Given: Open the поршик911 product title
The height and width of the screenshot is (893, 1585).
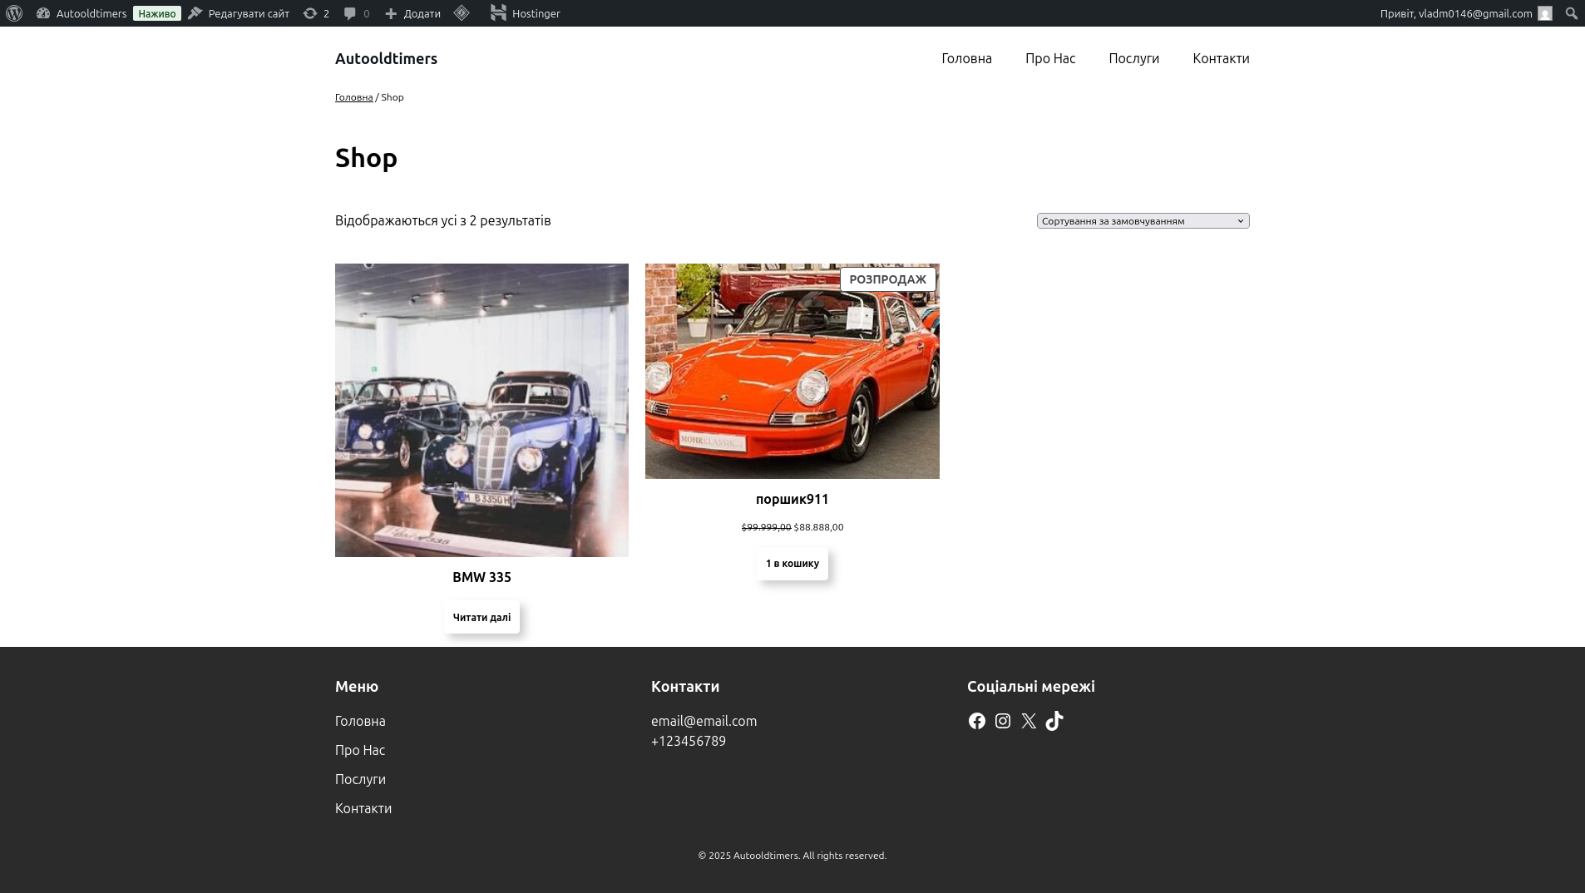Looking at the screenshot, I should (792, 499).
